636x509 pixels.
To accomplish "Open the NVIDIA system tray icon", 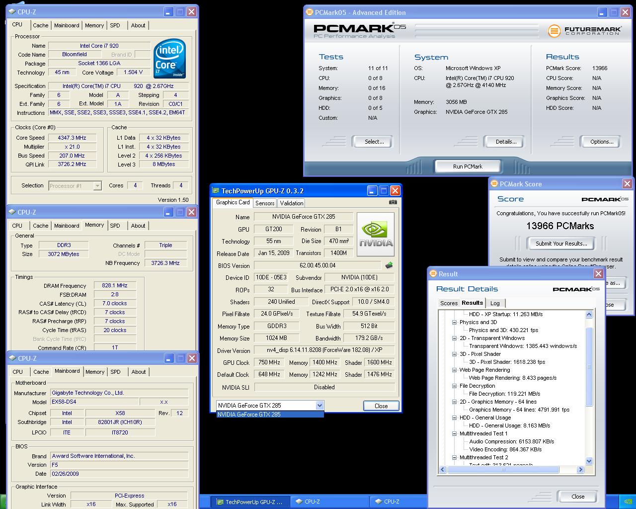I will [628, 502].
